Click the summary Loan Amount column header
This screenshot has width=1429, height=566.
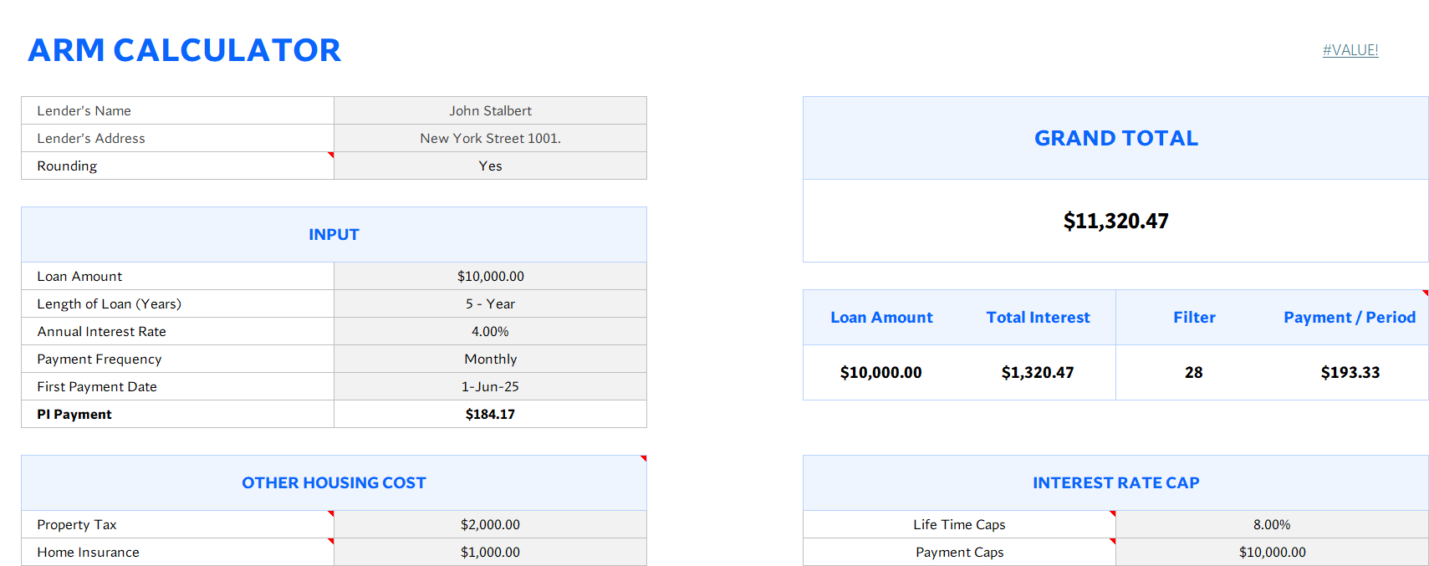coord(881,317)
